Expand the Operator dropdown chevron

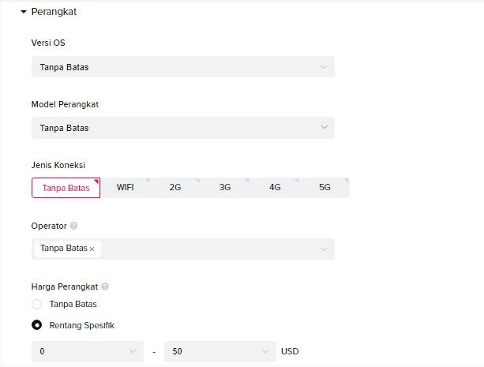[x=324, y=249]
